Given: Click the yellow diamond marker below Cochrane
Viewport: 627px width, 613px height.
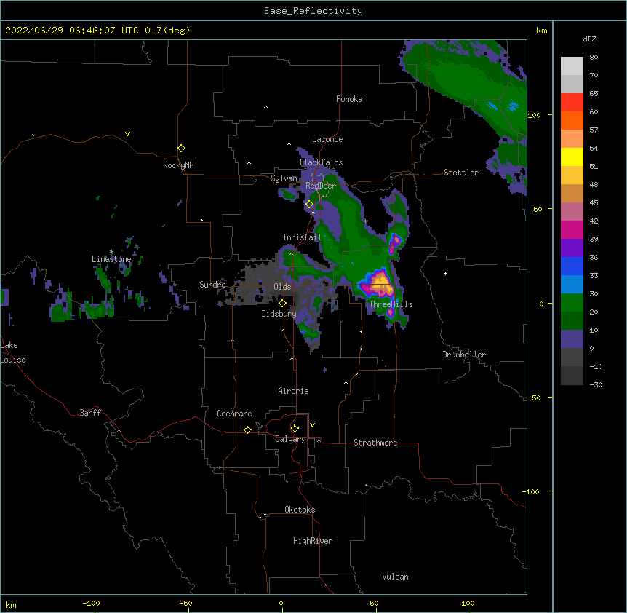Looking at the screenshot, I should [247, 430].
